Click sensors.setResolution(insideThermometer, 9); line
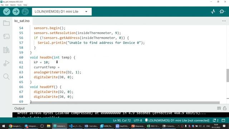The image size is (229, 129). click(77, 33)
